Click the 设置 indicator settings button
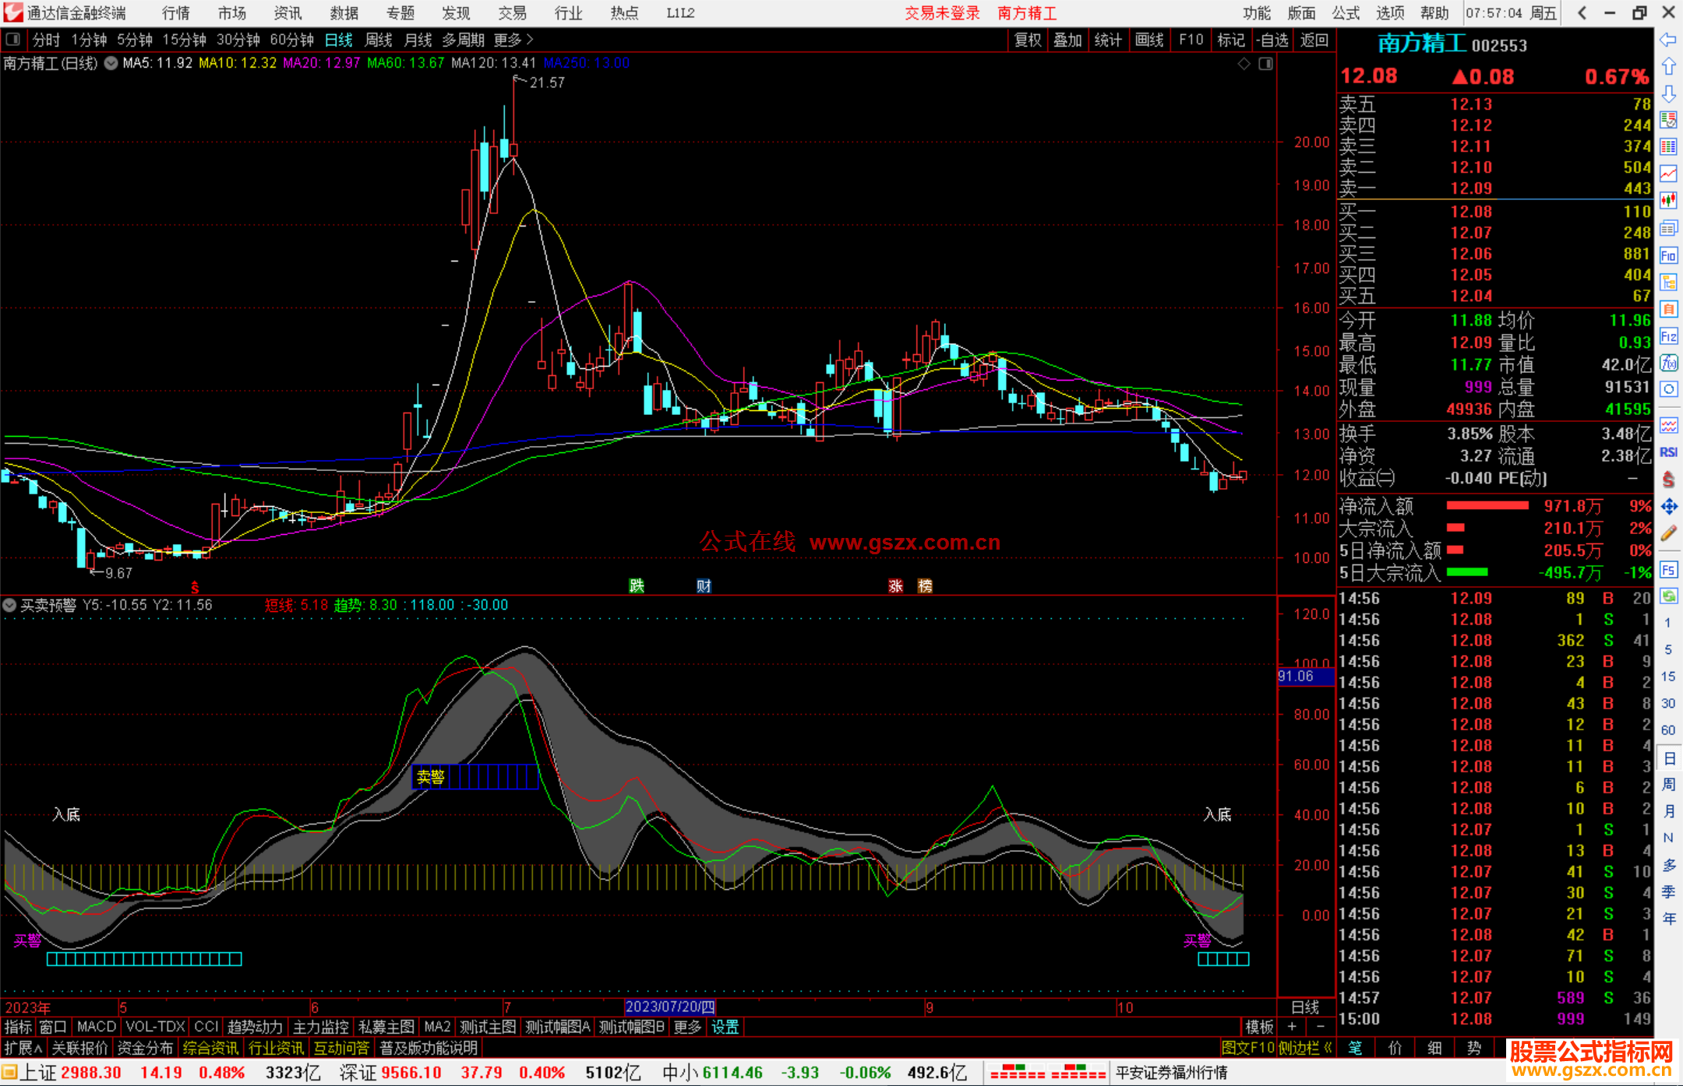The width and height of the screenshot is (1683, 1086). tap(725, 1027)
